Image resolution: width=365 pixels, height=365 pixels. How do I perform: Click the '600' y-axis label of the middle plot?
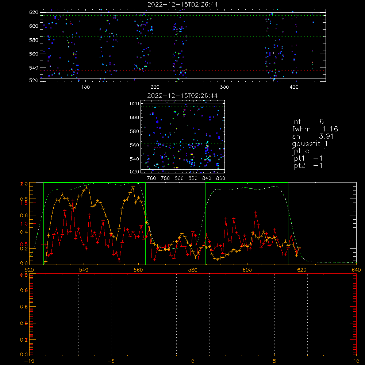pyautogui.click(x=135, y=117)
